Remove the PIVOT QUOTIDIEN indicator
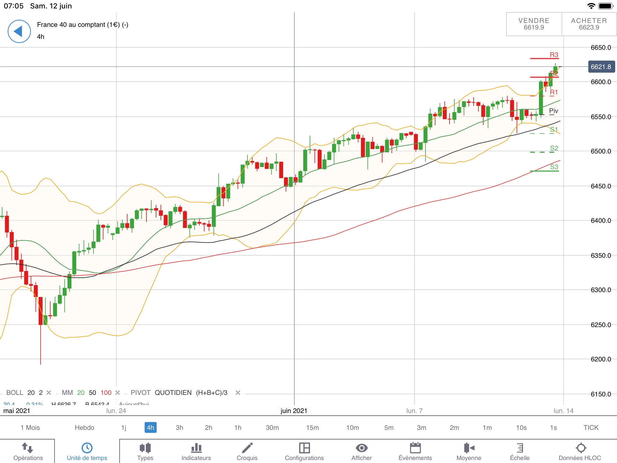 [238, 393]
